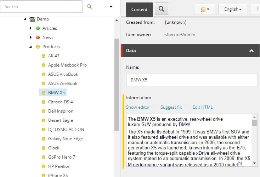The width and height of the screenshot is (260, 177).
Task: Click the yellow icon beside Apple Macbook Pro
Action: point(44,65)
